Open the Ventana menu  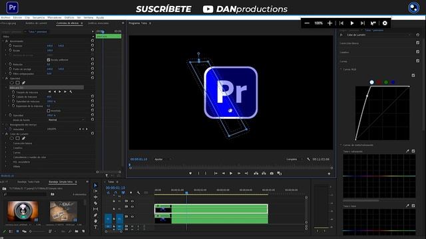(89, 18)
